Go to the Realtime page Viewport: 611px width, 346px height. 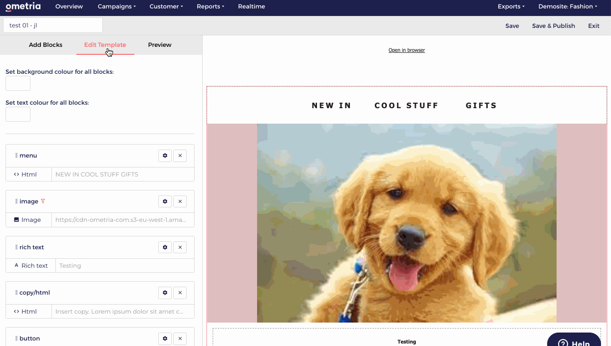coord(252,6)
